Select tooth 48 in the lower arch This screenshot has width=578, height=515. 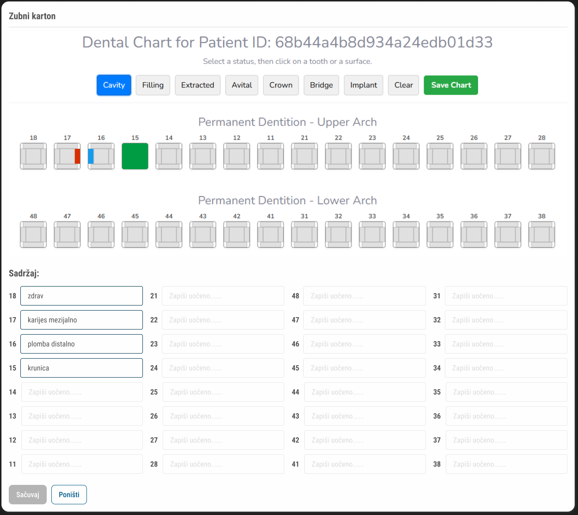[33, 234]
